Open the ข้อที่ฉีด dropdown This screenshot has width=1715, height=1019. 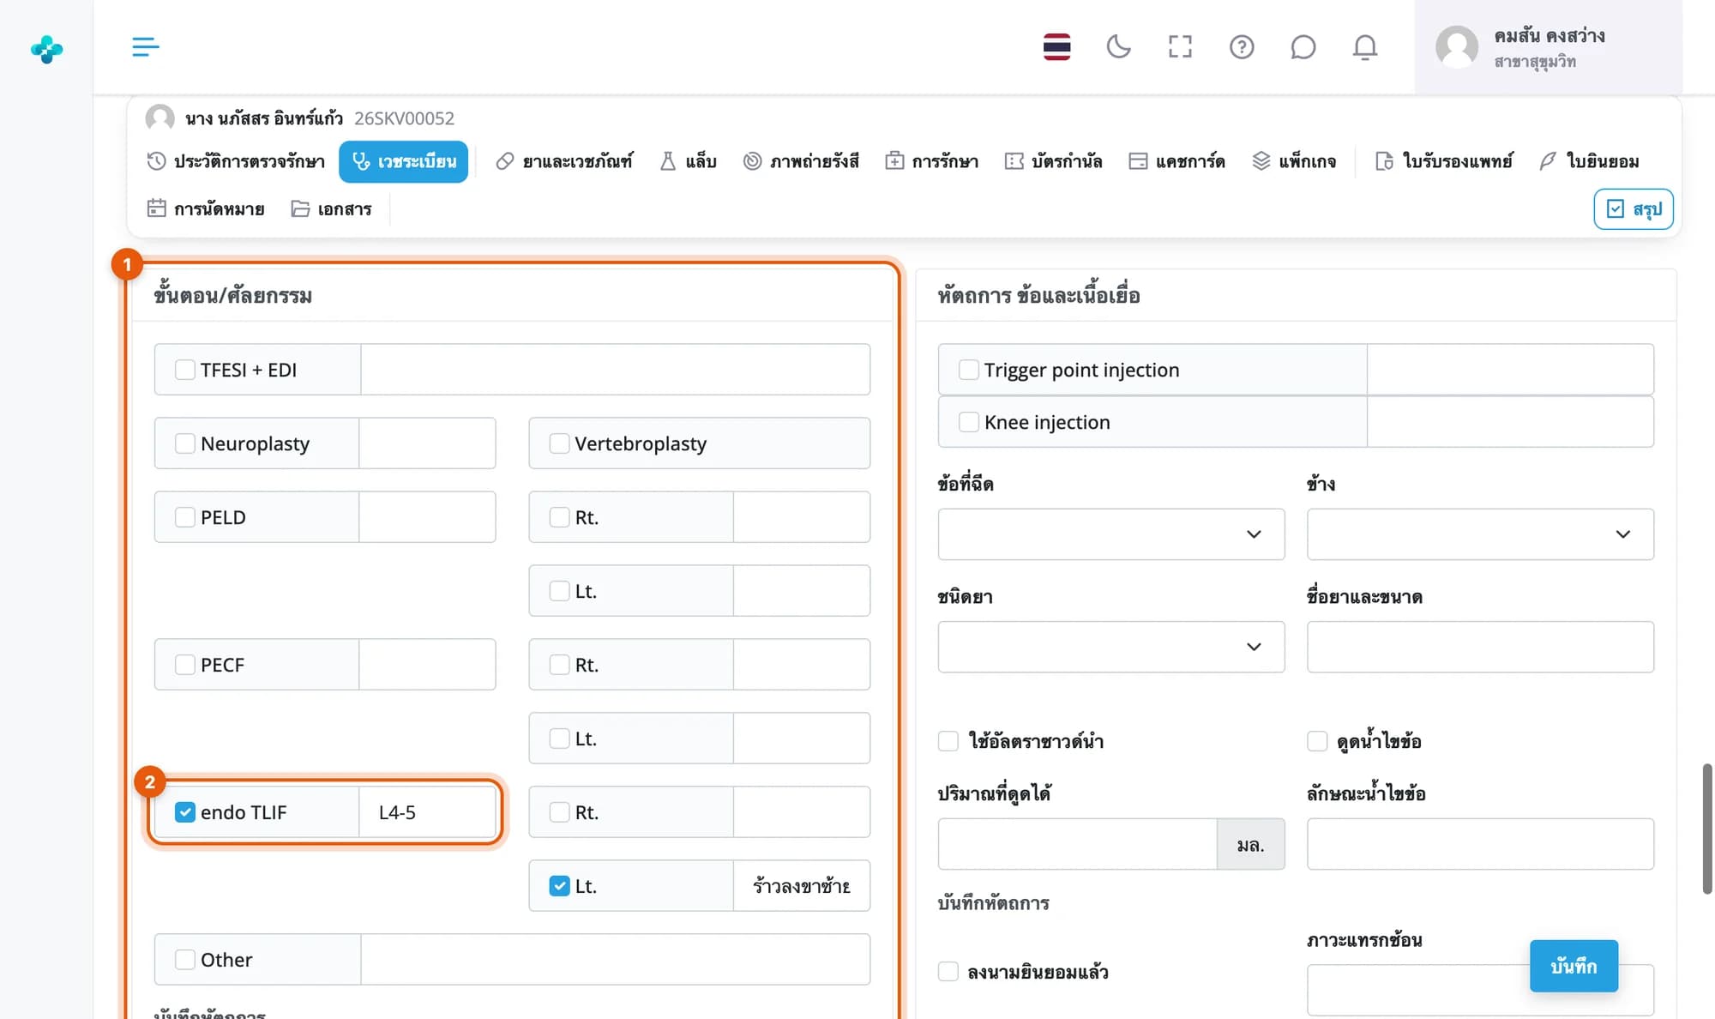(x=1111, y=534)
